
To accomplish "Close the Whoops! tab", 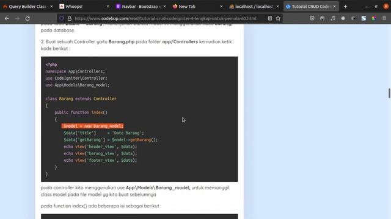I will tap(108, 7).
